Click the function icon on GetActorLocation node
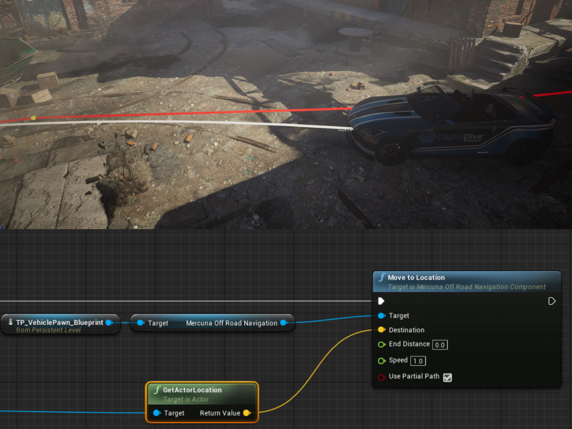Viewport: 572px width, 429px height. pos(157,390)
